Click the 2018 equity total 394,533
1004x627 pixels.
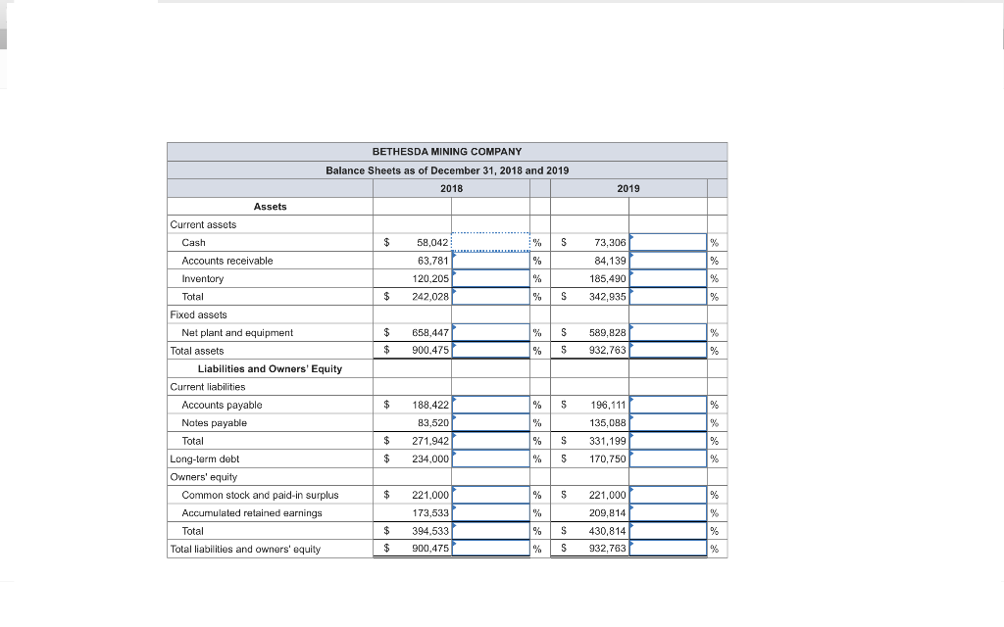tap(430, 530)
